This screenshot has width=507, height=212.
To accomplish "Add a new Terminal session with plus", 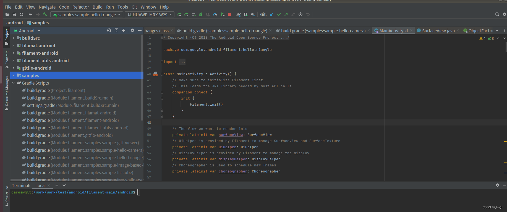I will (57, 185).
